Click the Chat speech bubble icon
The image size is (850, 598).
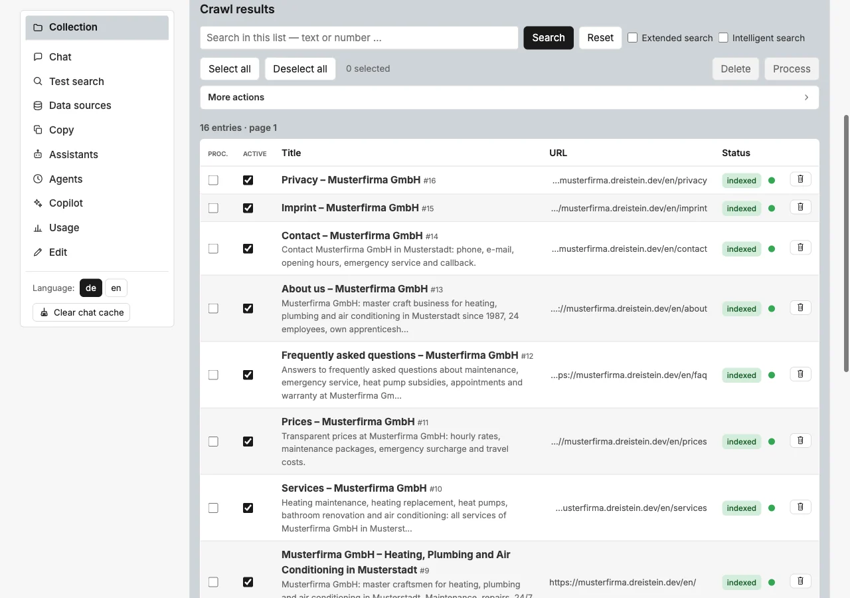[x=38, y=57]
